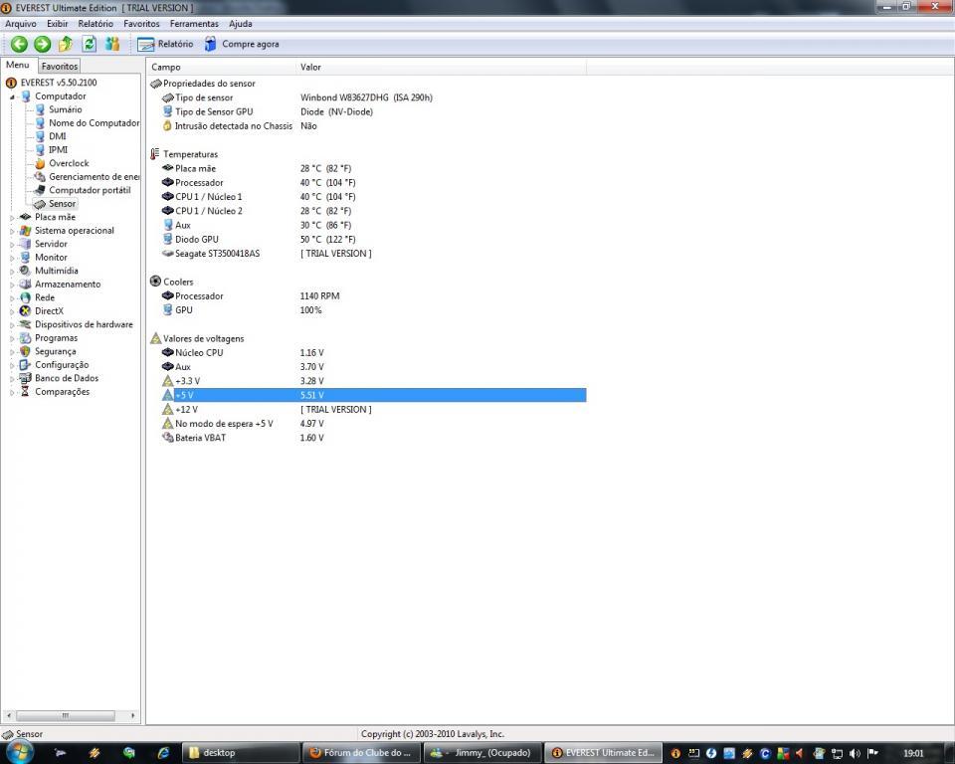The image size is (955, 764).
Task: Click the EVEREST v5.50.2100 root icon
Action: (11, 83)
